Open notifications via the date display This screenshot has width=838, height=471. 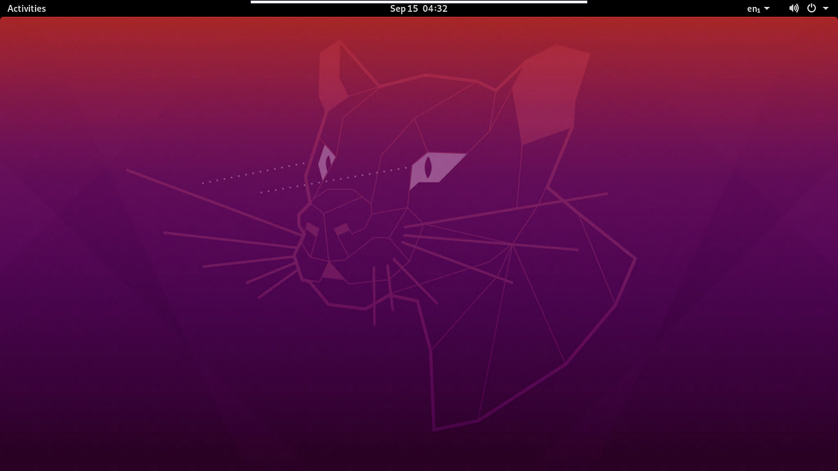tap(419, 8)
